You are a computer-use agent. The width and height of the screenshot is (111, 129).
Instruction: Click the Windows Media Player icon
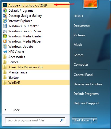[5, 41]
